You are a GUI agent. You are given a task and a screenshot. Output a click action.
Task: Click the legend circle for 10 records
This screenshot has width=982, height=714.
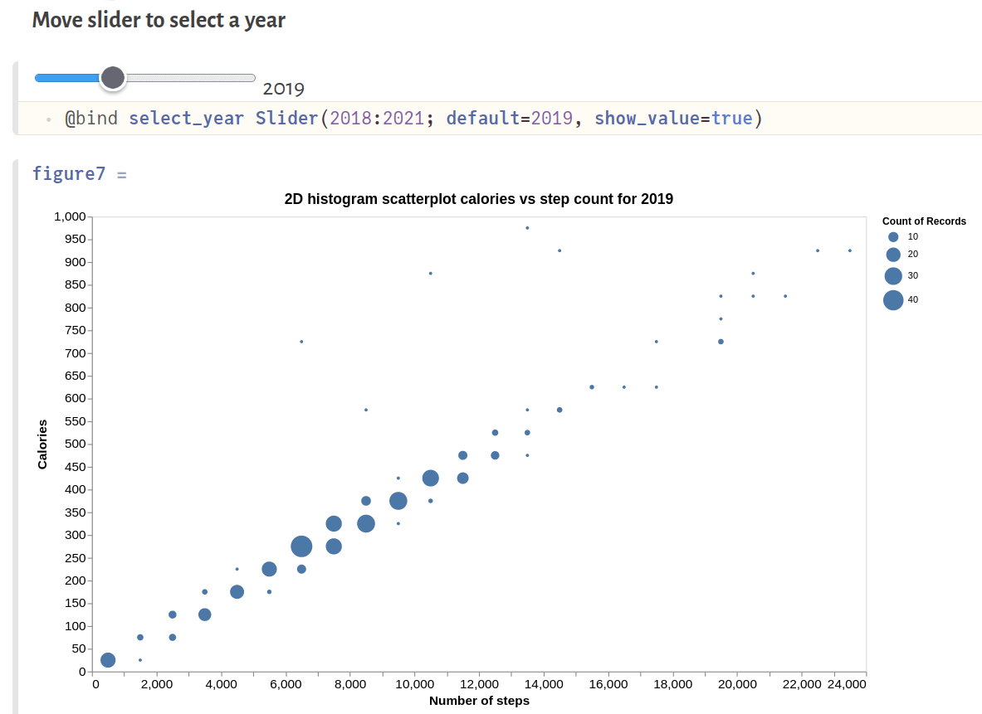point(893,236)
